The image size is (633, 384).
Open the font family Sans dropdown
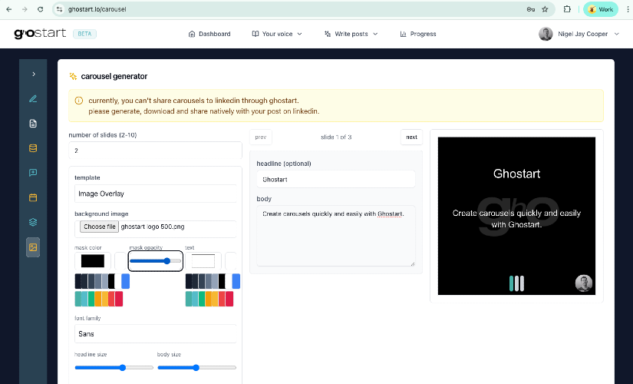click(x=156, y=334)
